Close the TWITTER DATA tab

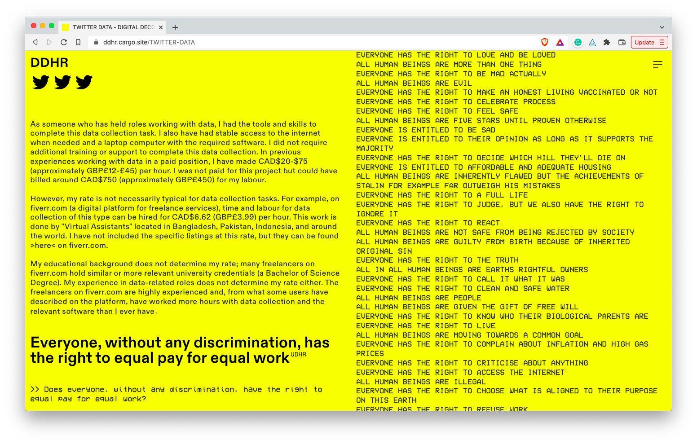[x=160, y=27]
